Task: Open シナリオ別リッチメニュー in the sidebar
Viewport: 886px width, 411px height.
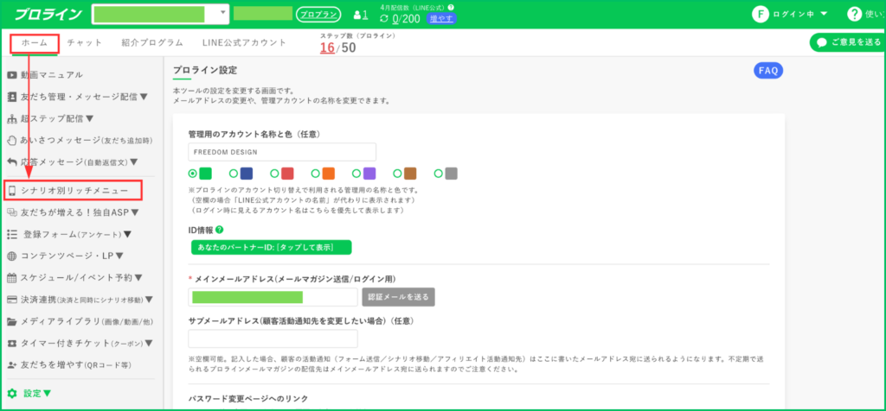Action: (x=74, y=191)
